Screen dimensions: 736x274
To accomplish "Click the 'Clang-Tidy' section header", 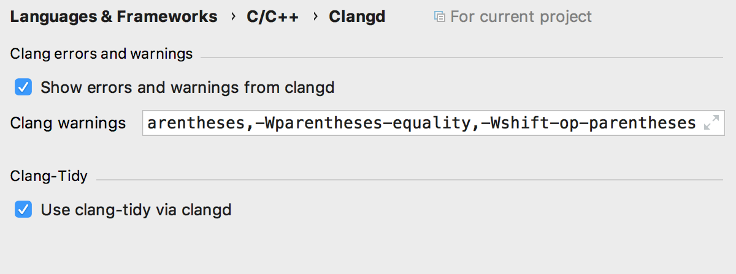I will tap(49, 176).
